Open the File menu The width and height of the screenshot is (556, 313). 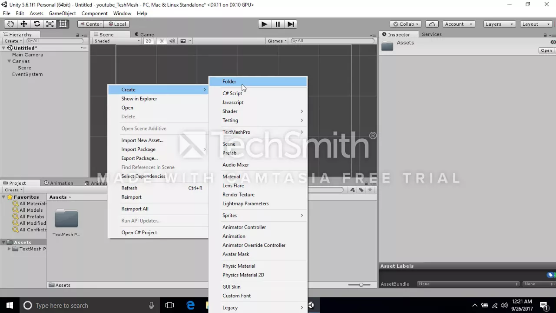[x=7, y=13]
